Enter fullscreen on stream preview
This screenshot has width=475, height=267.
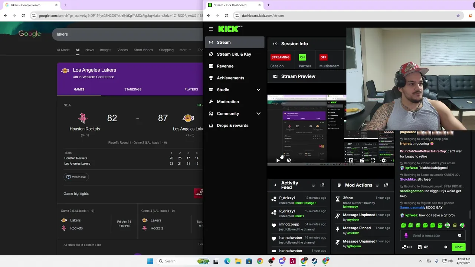(x=373, y=160)
